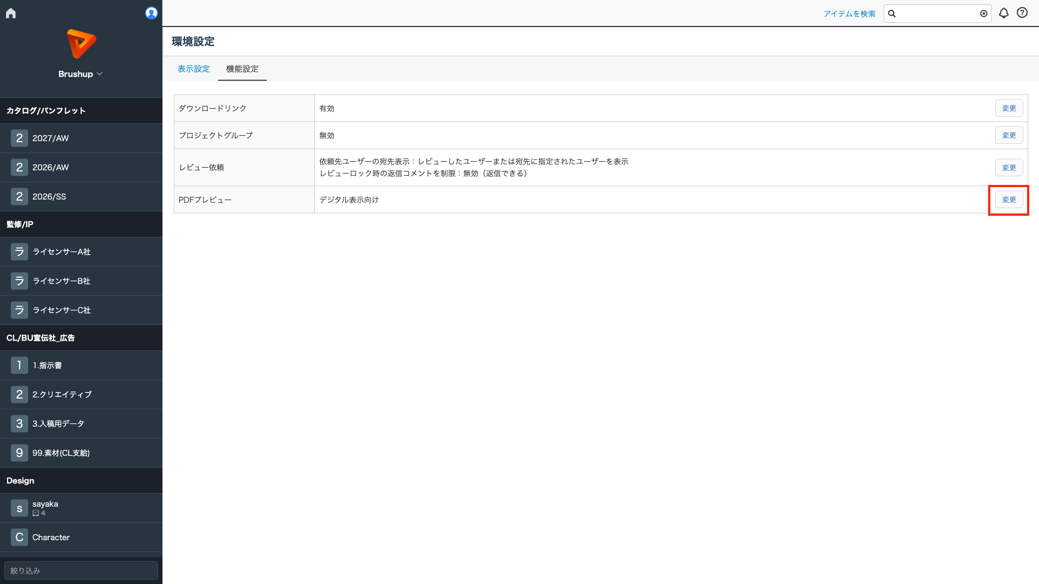Viewport: 1039px width, 584px height.
Task: Select the 機能設定 tab
Action: point(242,69)
